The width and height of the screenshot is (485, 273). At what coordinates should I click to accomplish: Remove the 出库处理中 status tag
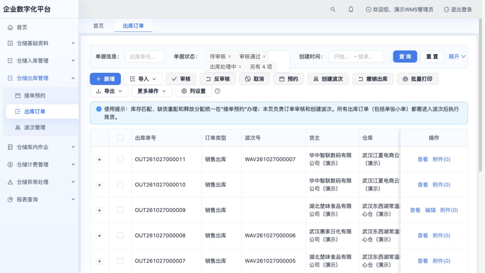click(x=240, y=67)
